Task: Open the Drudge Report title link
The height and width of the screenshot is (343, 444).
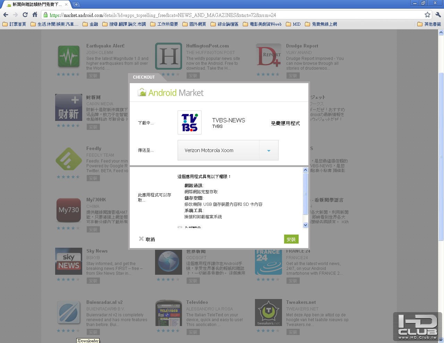Action: tap(302, 46)
